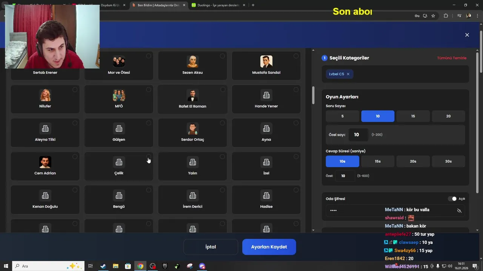Tick the selection circle on Hande Yener
The height and width of the screenshot is (271, 483).
296,90
